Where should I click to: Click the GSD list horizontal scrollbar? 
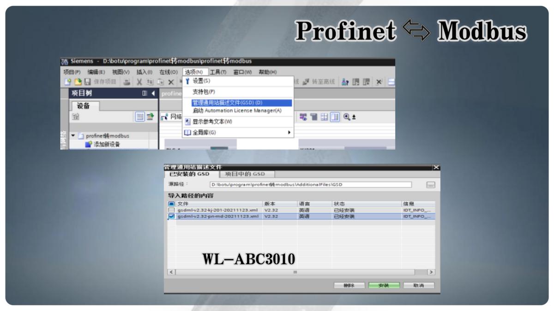pos(295,272)
